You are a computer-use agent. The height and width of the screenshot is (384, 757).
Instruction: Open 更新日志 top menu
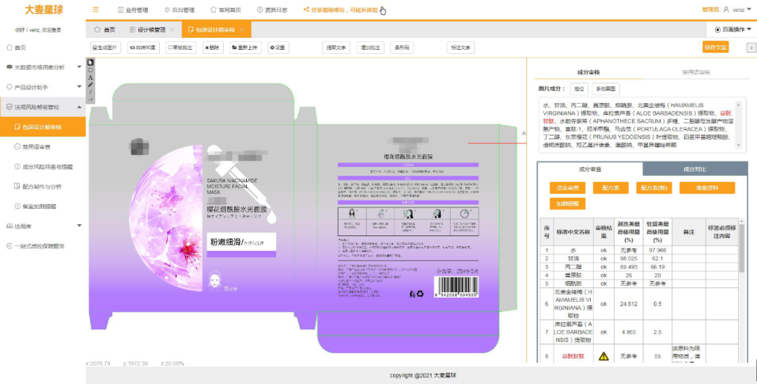pos(272,10)
